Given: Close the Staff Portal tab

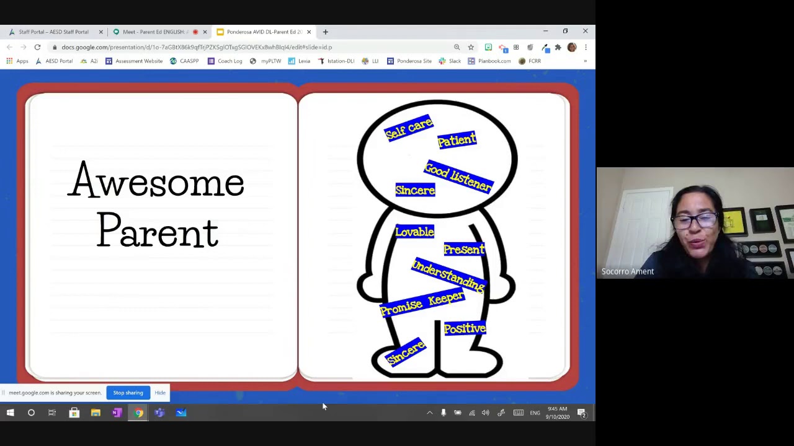Looking at the screenshot, I should 100,32.
